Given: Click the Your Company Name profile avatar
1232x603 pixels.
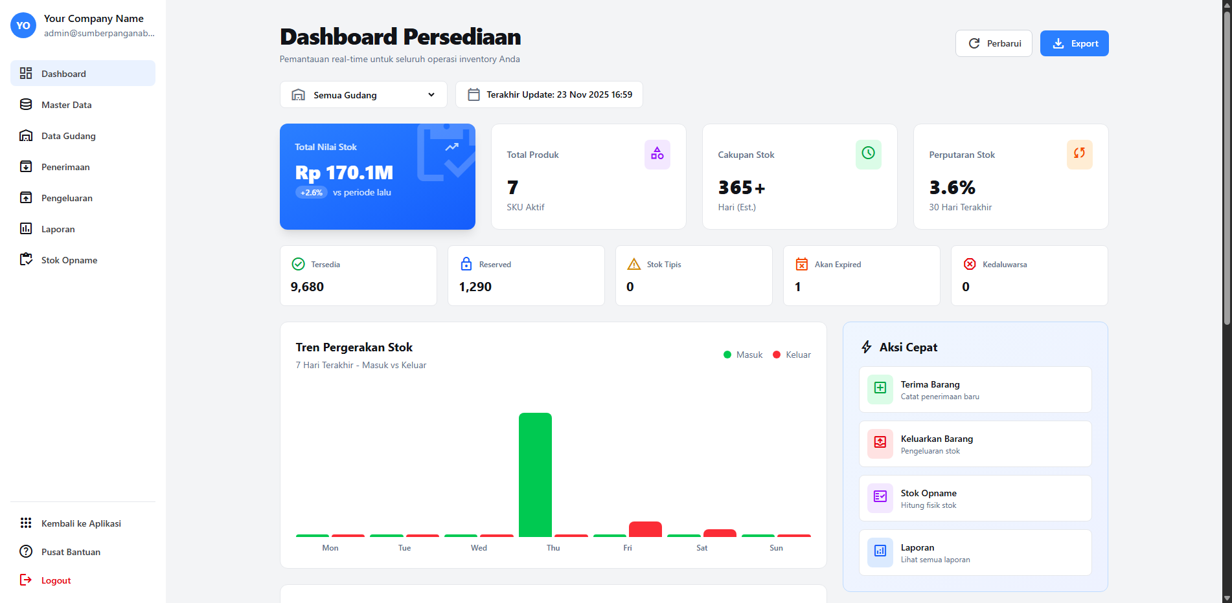Looking at the screenshot, I should point(23,25).
